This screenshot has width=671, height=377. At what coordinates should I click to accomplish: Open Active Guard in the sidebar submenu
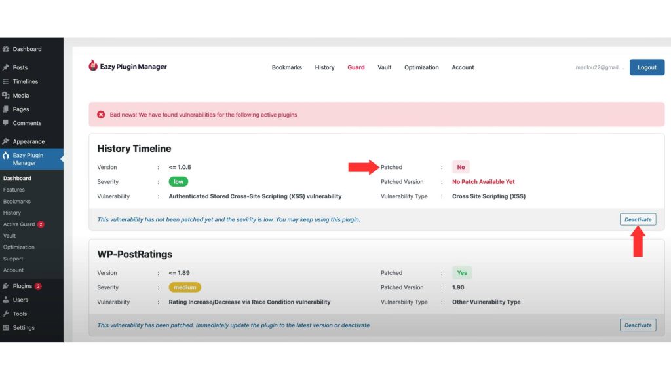point(19,224)
